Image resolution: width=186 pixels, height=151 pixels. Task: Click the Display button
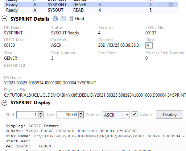[x=169, y=115]
